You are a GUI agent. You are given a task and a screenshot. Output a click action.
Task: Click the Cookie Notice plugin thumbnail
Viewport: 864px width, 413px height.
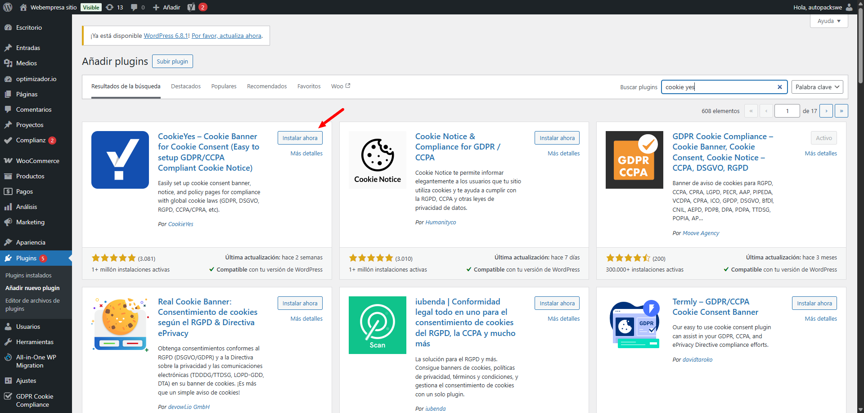[x=378, y=160]
